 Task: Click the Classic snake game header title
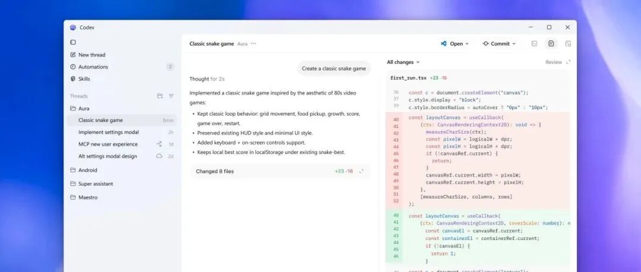coord(211,44)
